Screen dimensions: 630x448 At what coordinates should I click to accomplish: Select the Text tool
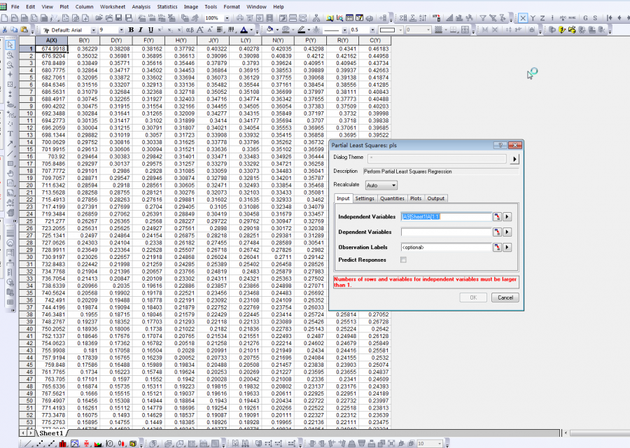click(10, 133)
